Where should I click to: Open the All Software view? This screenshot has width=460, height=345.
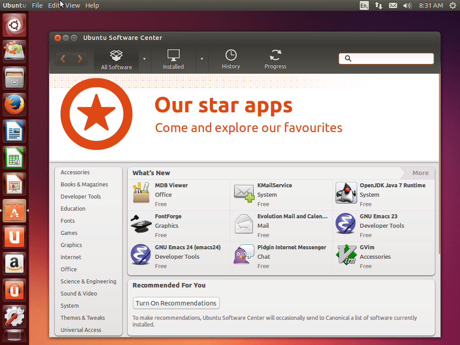(x=116, y=60)
